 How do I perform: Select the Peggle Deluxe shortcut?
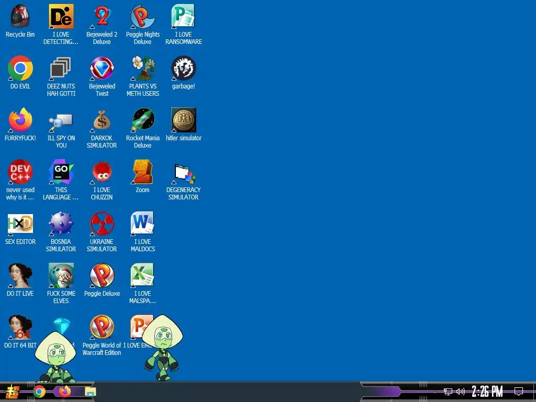pos(102,275)
